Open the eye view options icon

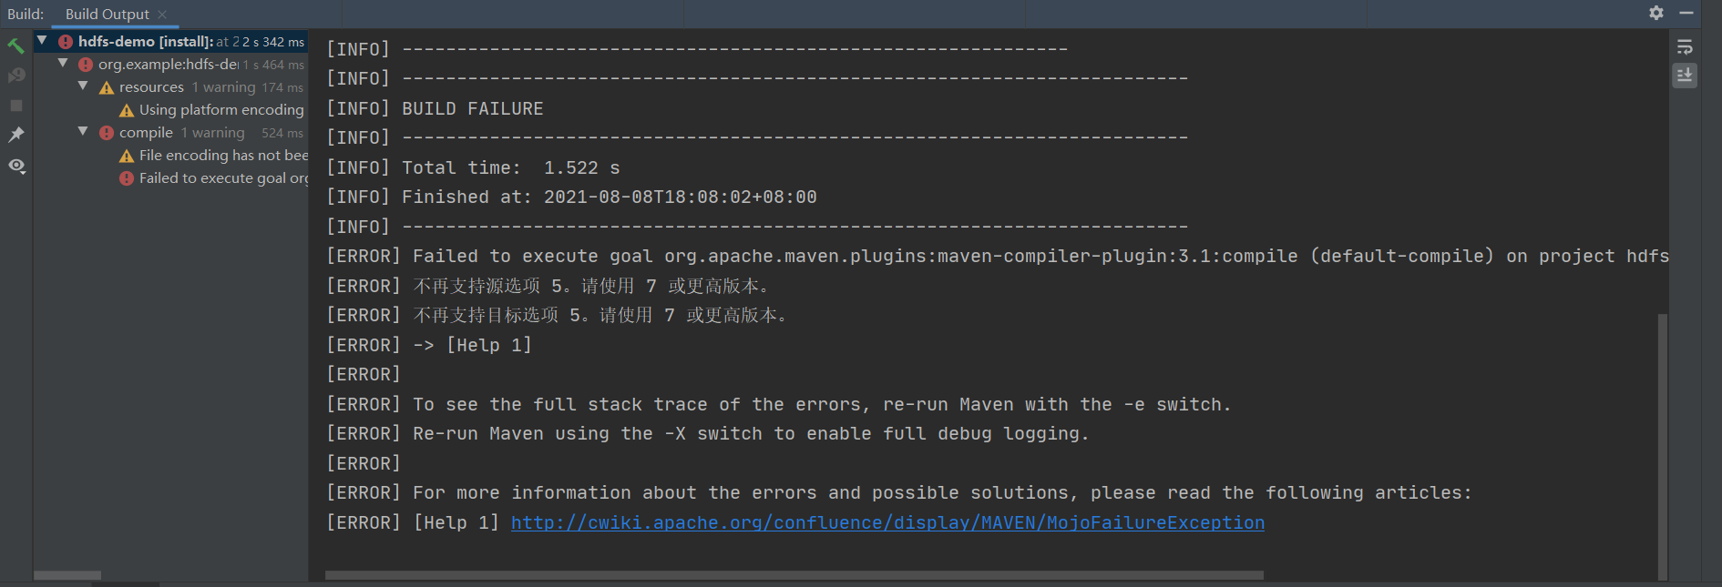click(x=16, y=166)
